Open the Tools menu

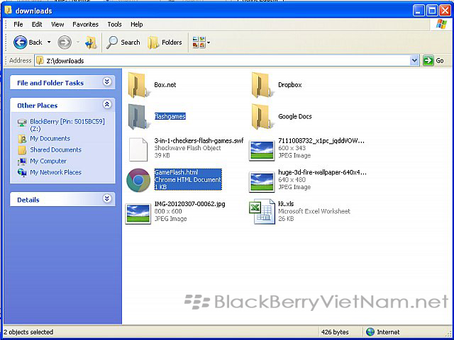tap(114, 24)
